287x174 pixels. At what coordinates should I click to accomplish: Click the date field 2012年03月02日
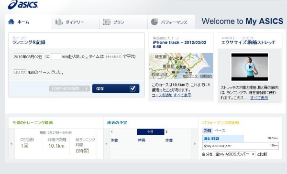point(29,57)
